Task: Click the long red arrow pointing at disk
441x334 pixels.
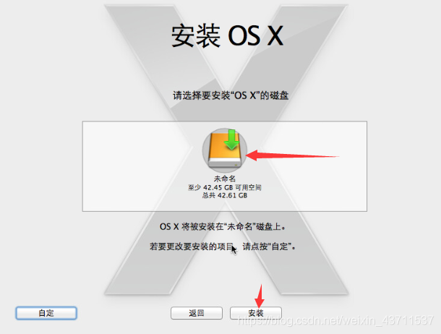Action: pyautogui.click(x=293, y=155)
